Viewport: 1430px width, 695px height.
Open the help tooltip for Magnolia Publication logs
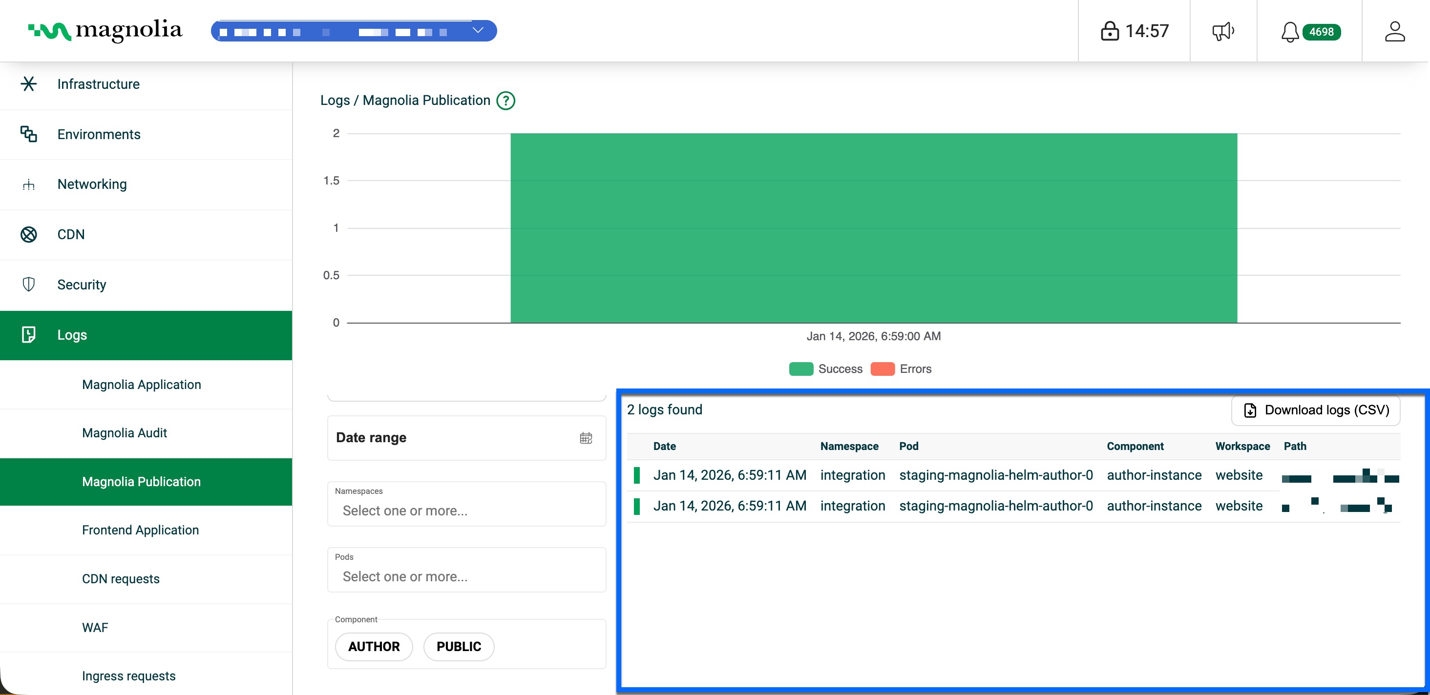[506, 101]
